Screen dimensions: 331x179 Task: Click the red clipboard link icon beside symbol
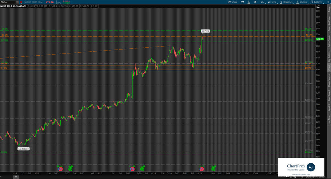tap(21, 2)
